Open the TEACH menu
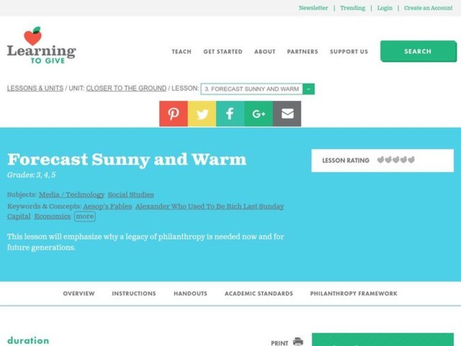 point(180,51)
